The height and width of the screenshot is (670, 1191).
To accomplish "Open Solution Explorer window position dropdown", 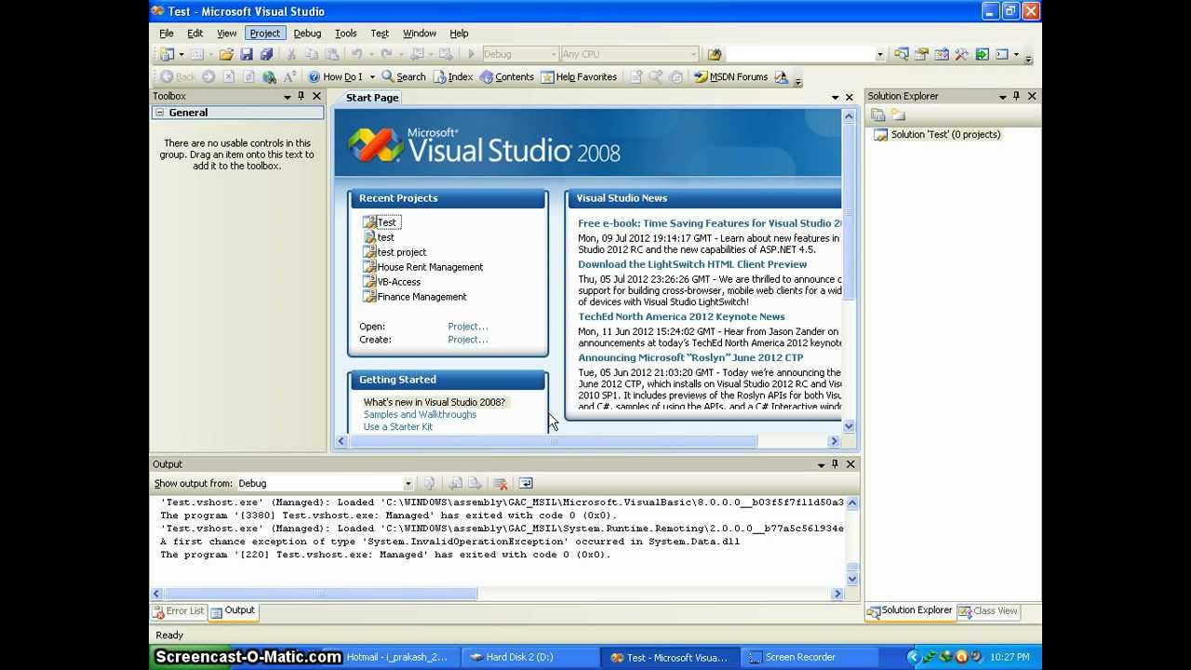I will pos(1002,97).
